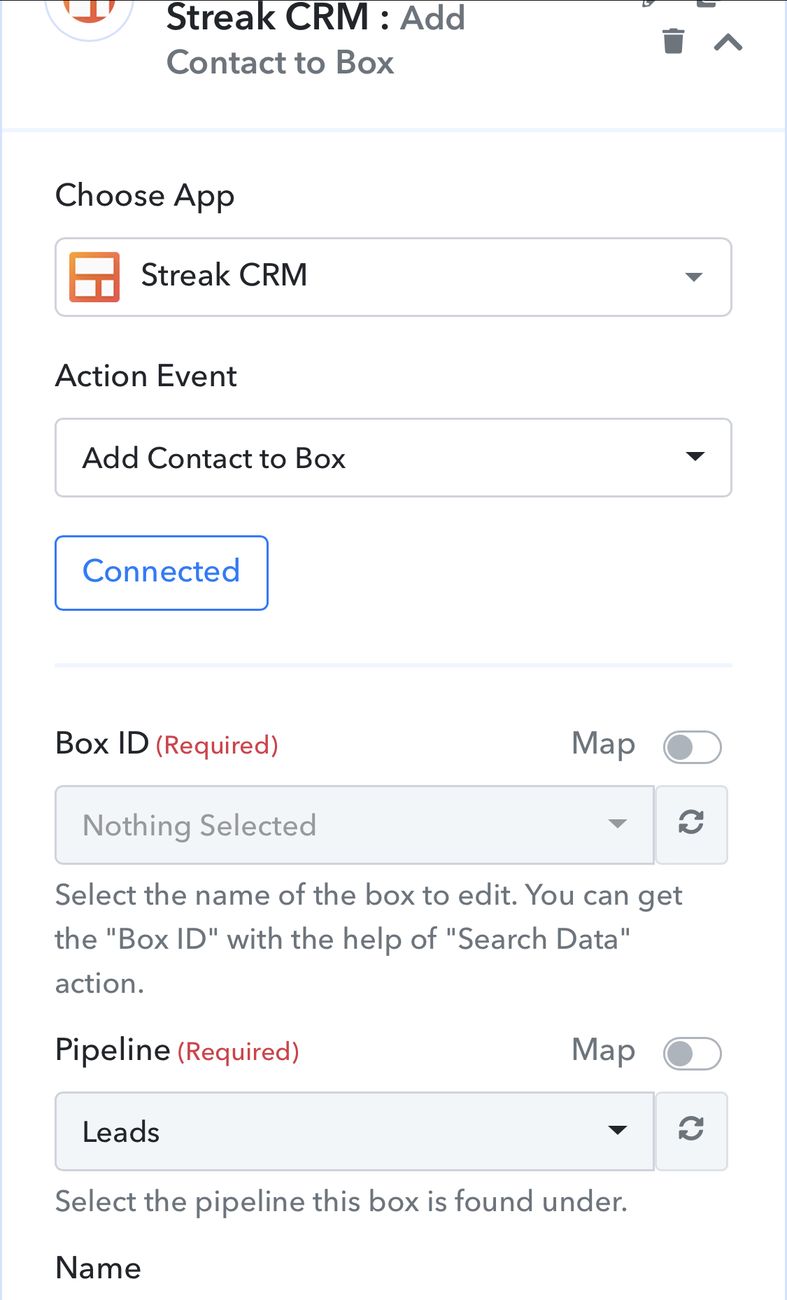Click the caret arrow beside Streak CRM
The width and height of the screenshot is (787, 1300).
[693, 277]
